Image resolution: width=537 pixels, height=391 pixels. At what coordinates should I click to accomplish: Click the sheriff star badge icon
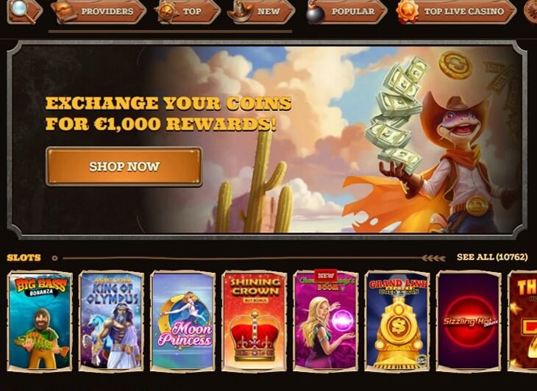[x=166, y=12]
